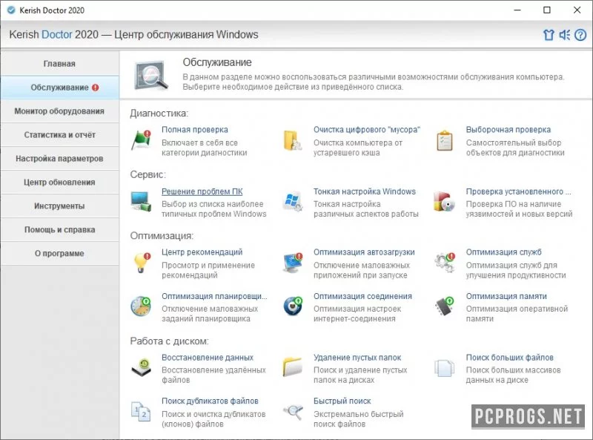The height and width of the screenshot is (440, 593).
Task: Open Тонкая настройка Windows link
Action: click(365, 191)
